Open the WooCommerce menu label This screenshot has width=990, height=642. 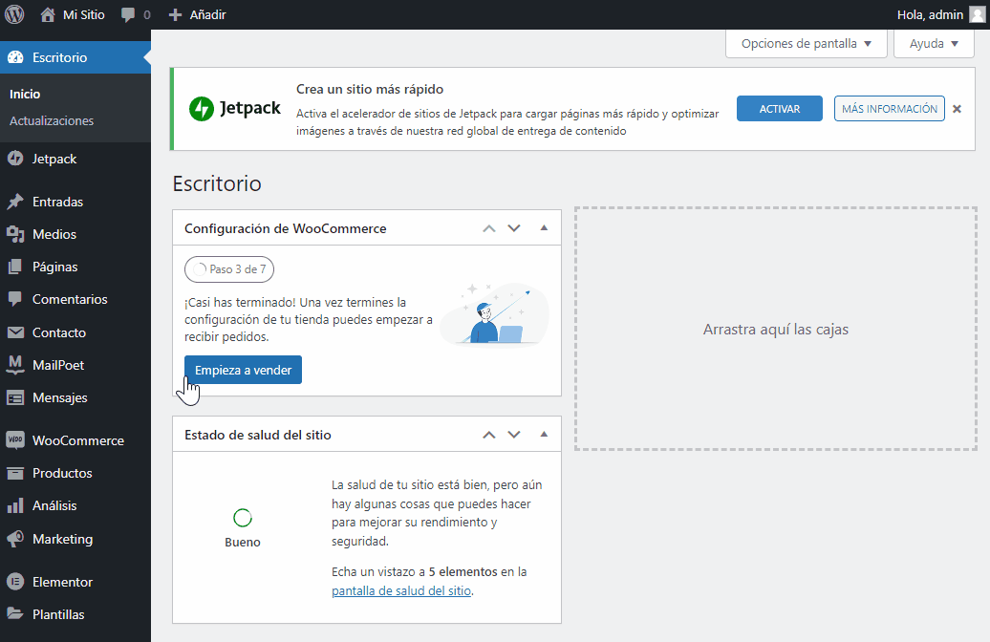pyautogui.click(x=78, y=440)
